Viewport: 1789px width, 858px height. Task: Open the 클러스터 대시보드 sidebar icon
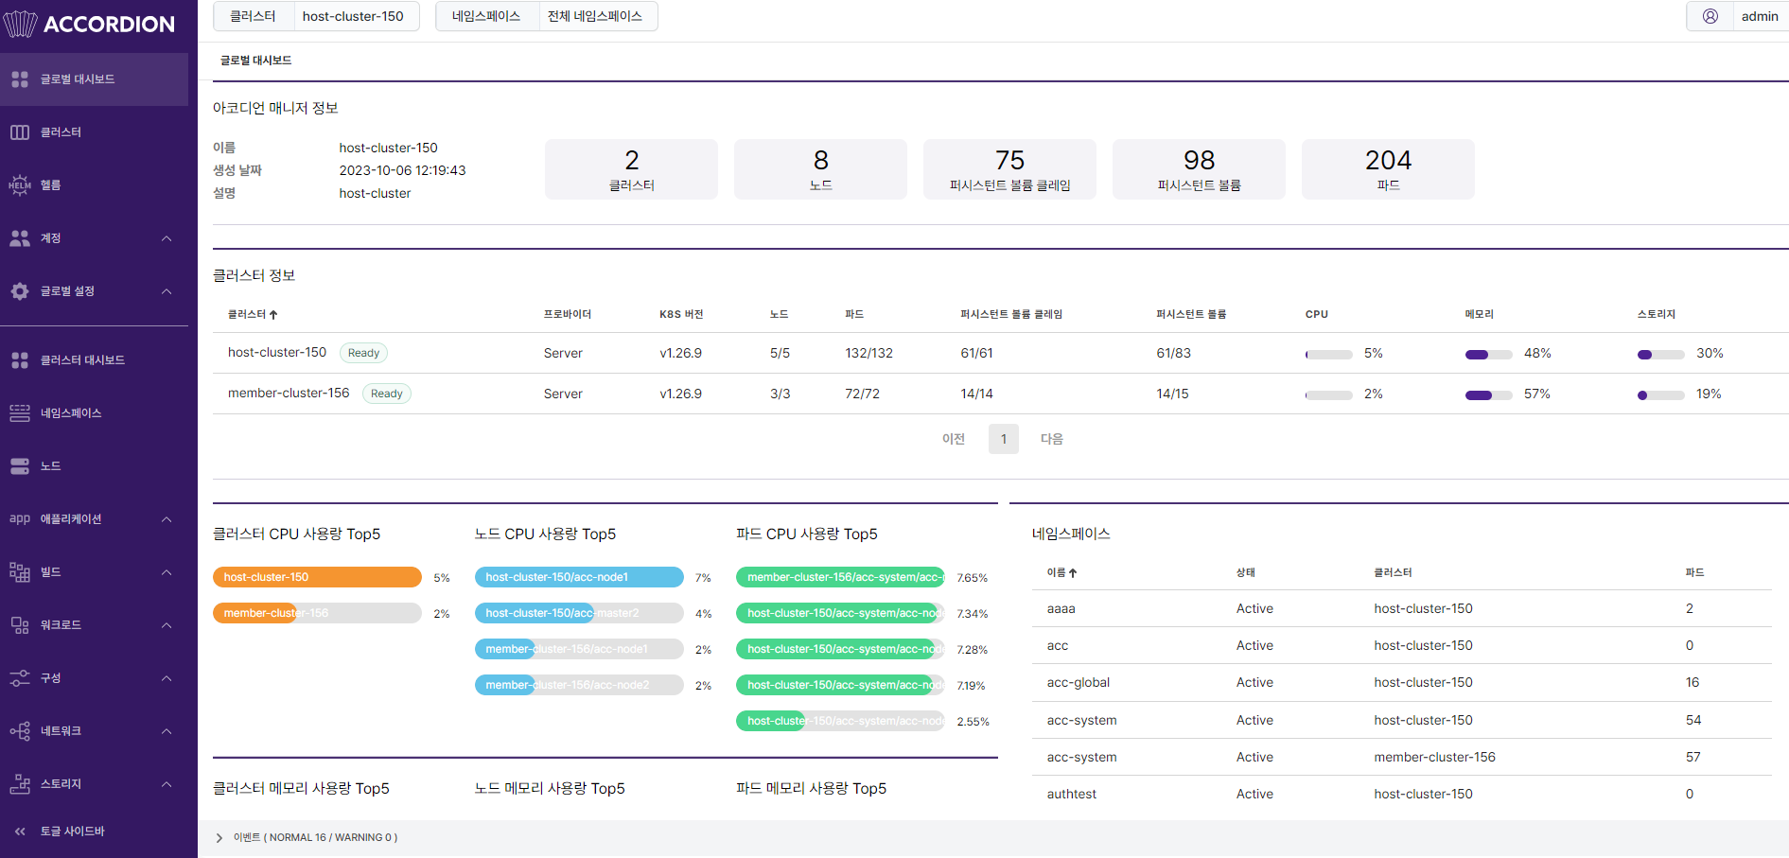20,360
